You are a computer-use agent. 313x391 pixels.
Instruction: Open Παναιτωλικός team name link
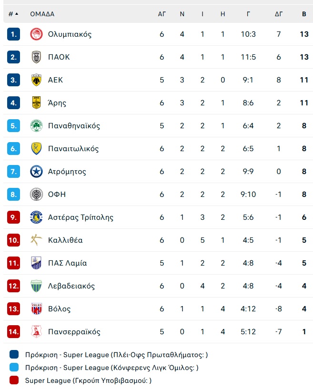click(x=73, y=149)
